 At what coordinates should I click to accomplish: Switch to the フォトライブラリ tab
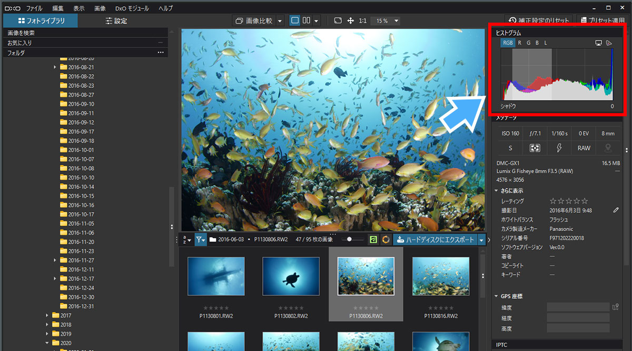click(x=41, y=21)
